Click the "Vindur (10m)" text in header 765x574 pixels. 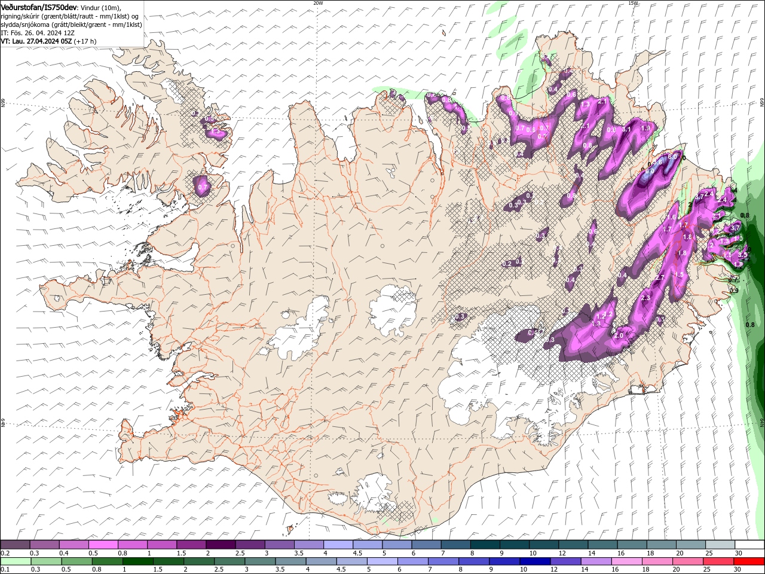pyautogui.click(x=101, y=7)
